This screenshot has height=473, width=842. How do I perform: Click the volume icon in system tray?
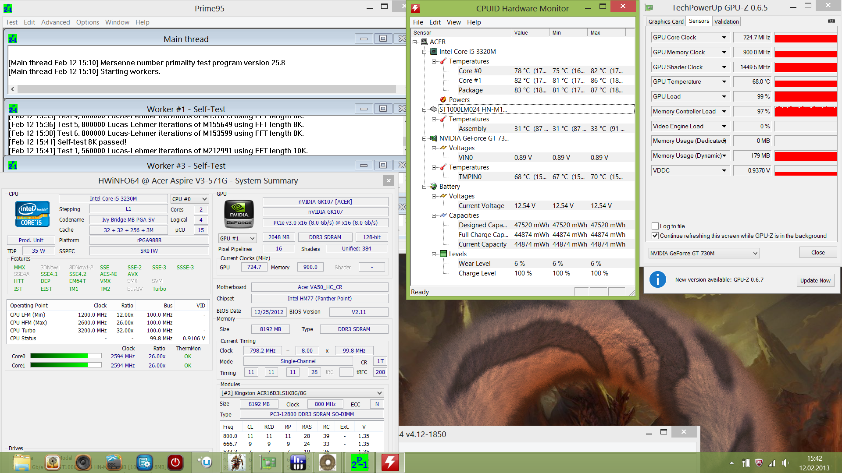785,463
